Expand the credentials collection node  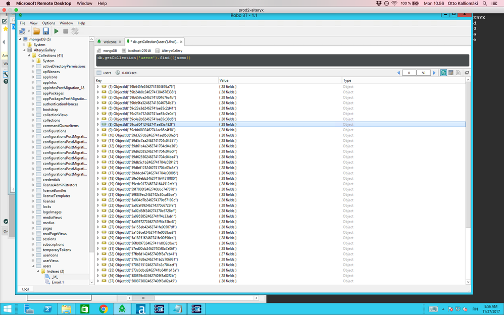[33, 180]
